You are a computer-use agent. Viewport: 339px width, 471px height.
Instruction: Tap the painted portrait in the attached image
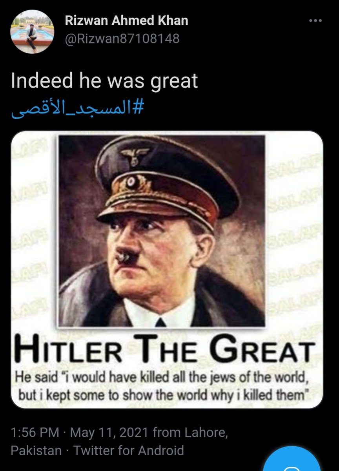coord(162,231)
